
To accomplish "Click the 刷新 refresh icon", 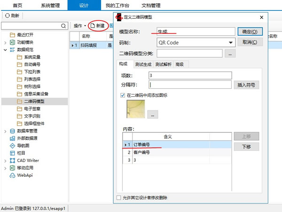I will (x=7, y=16).
